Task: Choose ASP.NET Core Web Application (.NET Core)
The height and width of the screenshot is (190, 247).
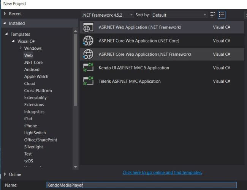Action: (162, 41)
